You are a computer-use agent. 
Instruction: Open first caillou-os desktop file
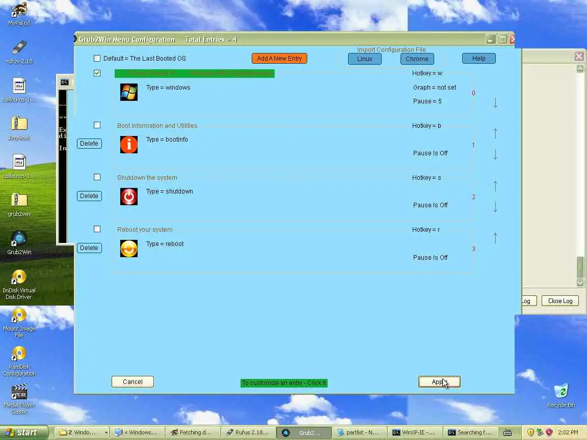click(x=19, y=90)
